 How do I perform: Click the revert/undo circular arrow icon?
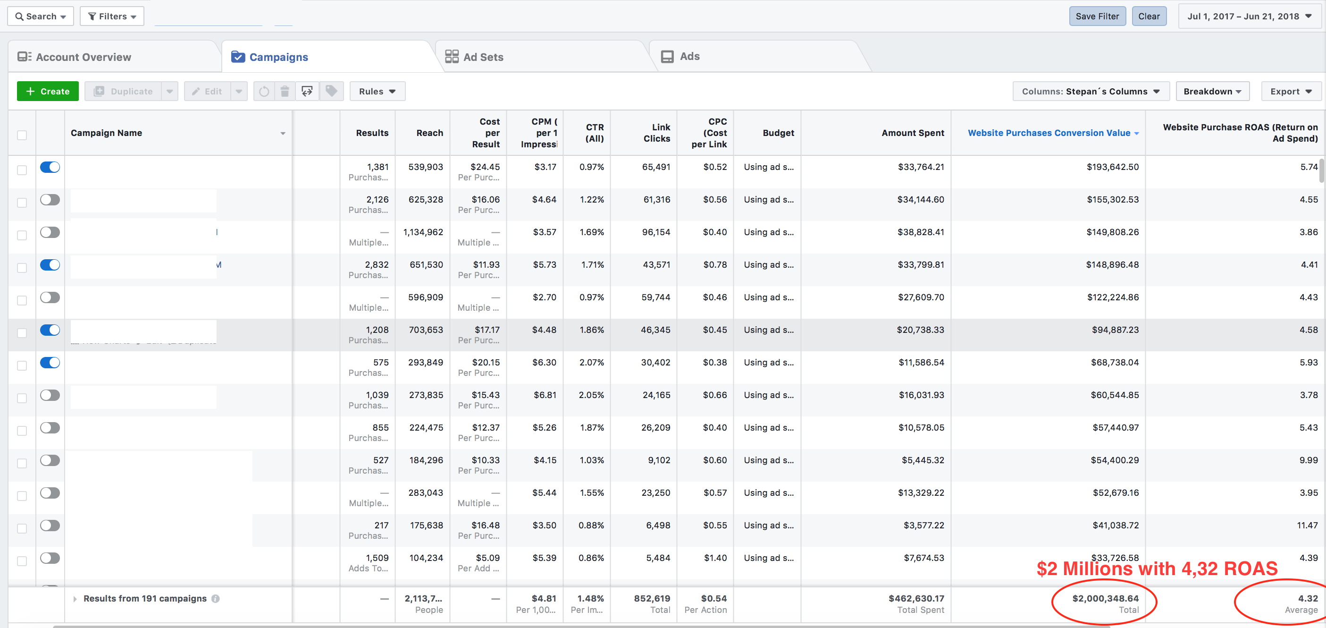[x=264, y=91]
